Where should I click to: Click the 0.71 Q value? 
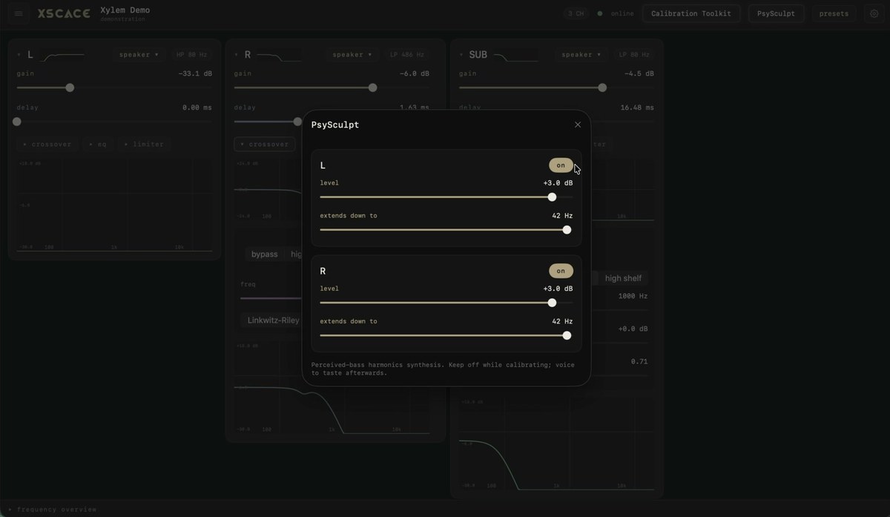point(639,361)
